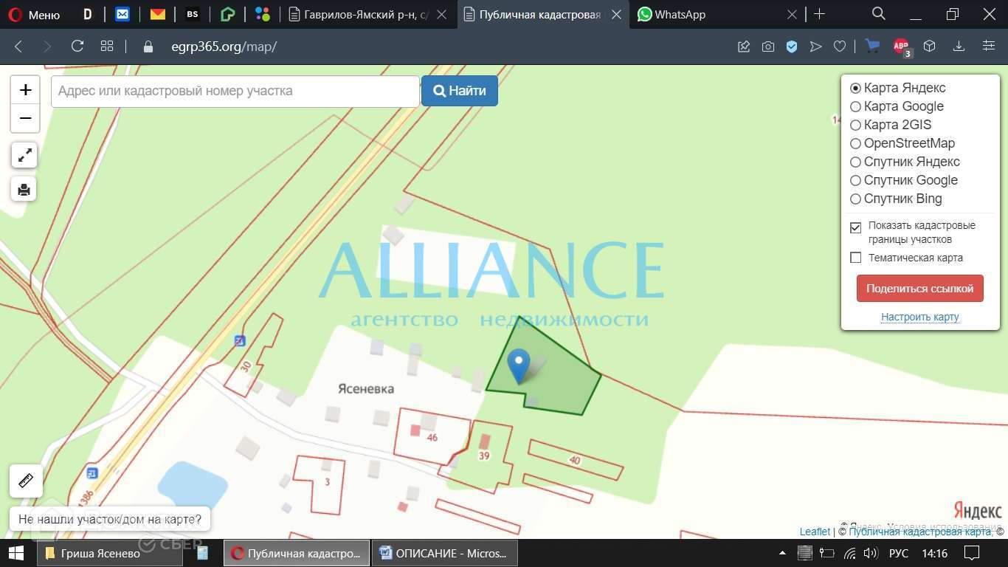Zoom in on the map
Screen dimensions: 1008x567
(25, 90)
